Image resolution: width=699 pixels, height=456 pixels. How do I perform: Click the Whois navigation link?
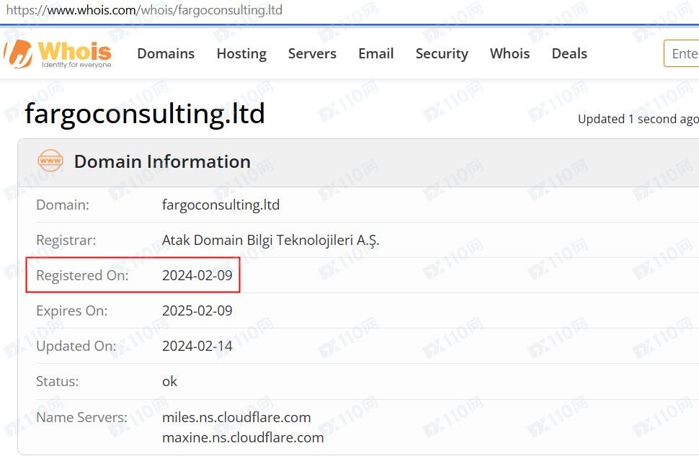(509, 54)
